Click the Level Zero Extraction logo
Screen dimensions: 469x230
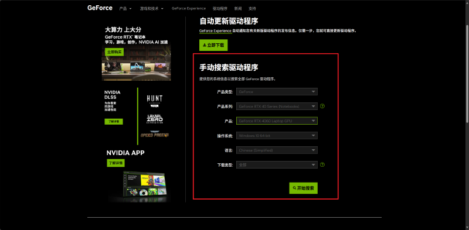click(x=155, y=119)
